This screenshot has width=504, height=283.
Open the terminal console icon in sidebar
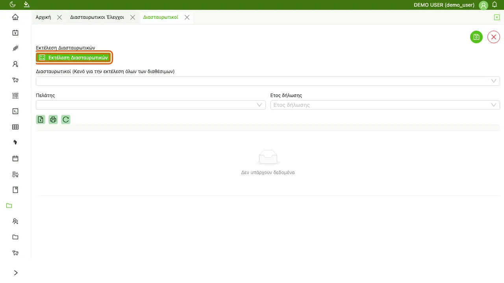[15, 111]
